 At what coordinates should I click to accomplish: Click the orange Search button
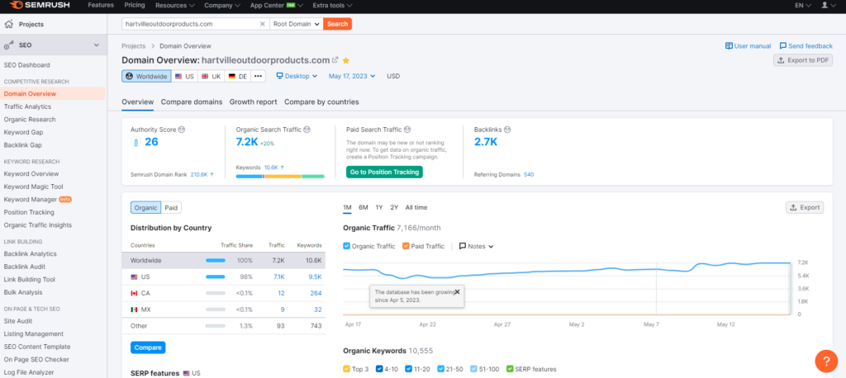click(337, 24)
